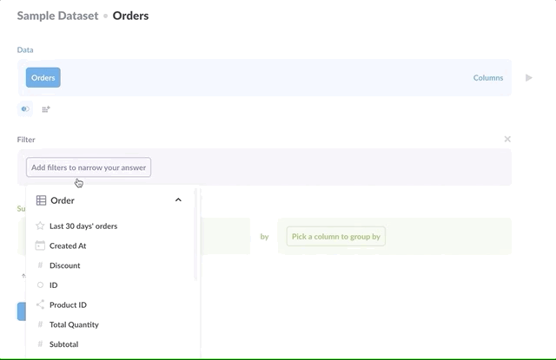This screenshot has width=556, height=360.
Task: Click Add filters to narrow your answer
Action: pos(89,167)
